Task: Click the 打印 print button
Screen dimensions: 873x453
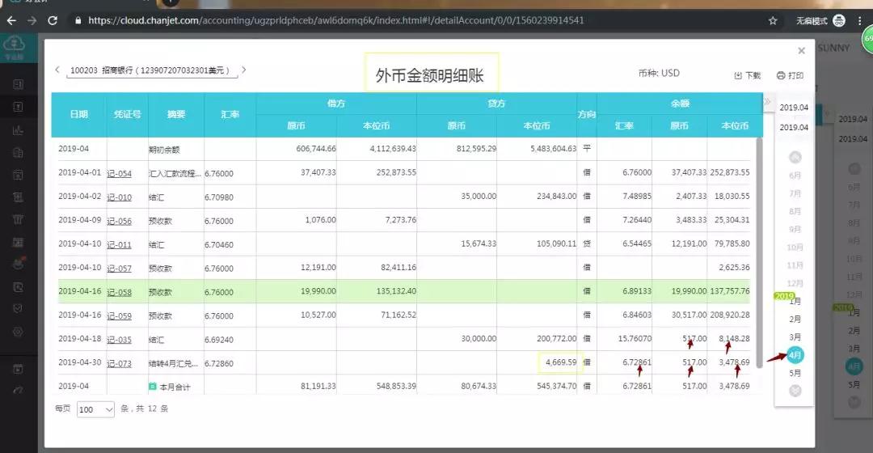Action: pyautogui.click(x=790, y=75)
